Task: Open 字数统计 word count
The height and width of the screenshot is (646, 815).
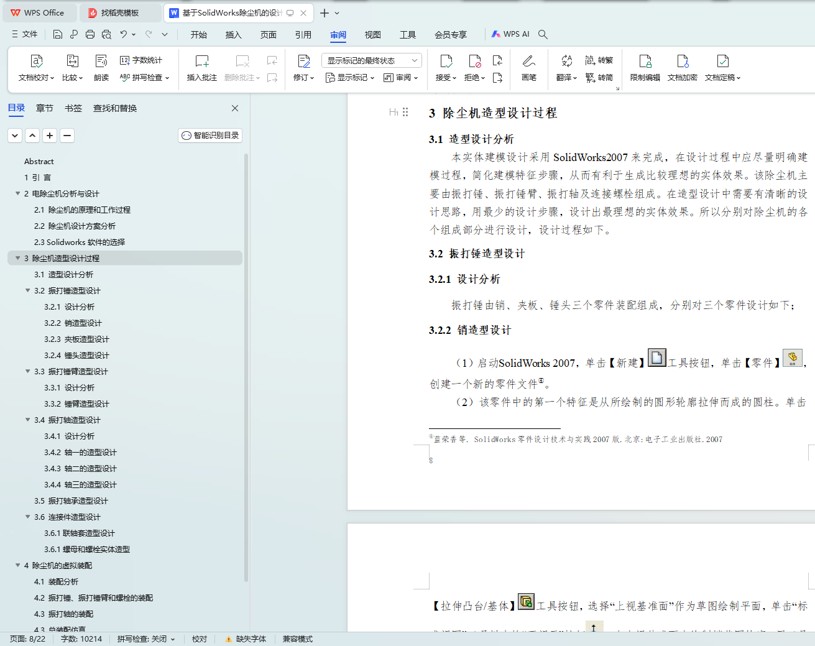Action: click(x=141, y=60)
